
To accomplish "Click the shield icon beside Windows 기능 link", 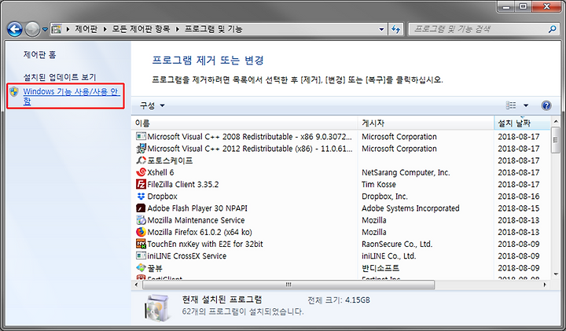I will click(14, 92).
